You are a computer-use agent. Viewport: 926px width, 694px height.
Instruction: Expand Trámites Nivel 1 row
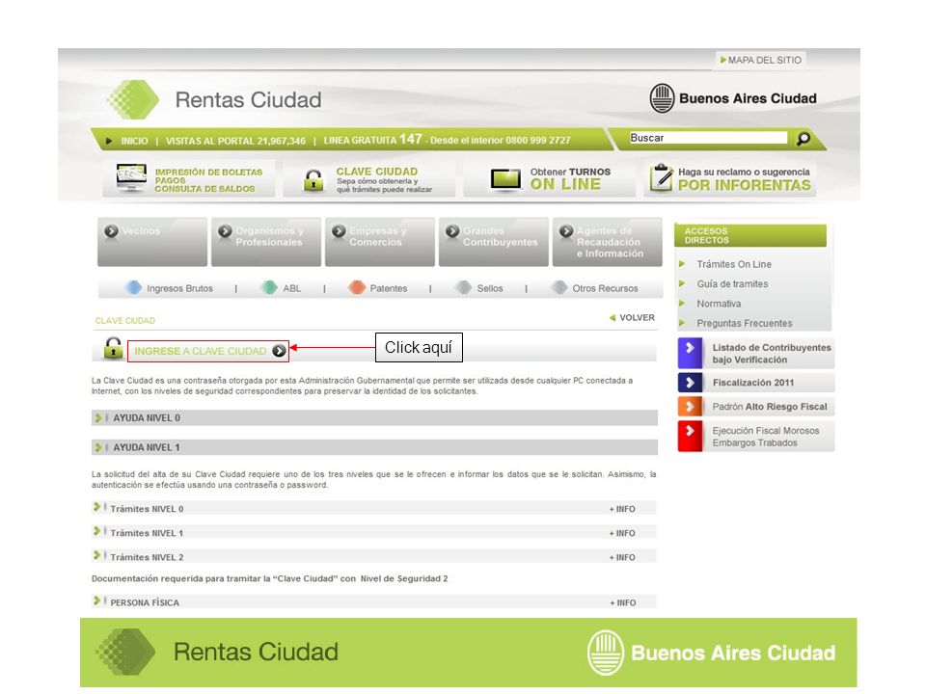coord(374,532)
